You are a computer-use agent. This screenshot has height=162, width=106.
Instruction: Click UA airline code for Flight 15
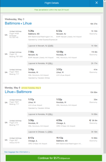(6, 54)
